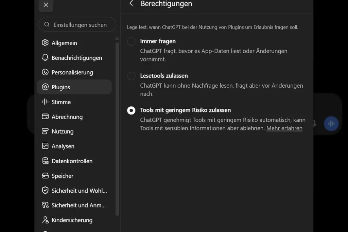Open Kindersicherung settings section

coord(74,220)
